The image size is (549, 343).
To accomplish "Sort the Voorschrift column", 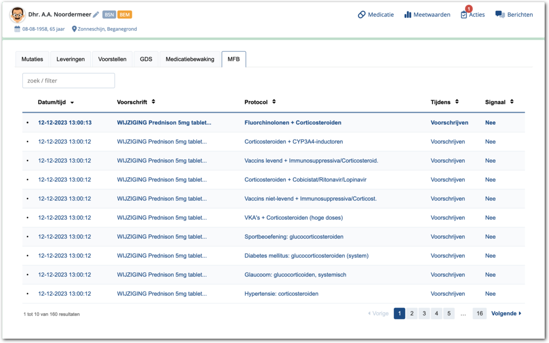I will [x=154, y=102].
